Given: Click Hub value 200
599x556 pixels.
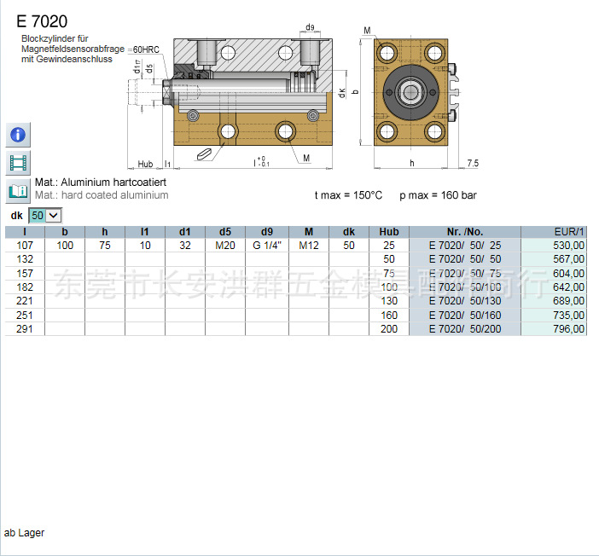Looking at the screenshot, I should pos(389,329).
